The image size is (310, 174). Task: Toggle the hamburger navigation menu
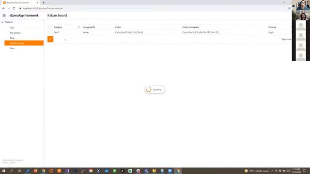(4, 15)
